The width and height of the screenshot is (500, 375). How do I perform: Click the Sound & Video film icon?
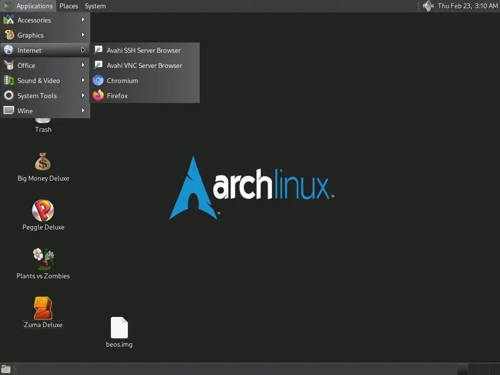(x=9, y=81)
